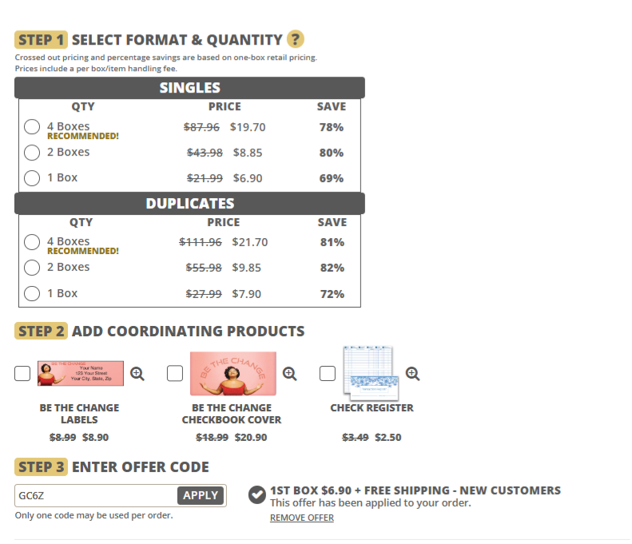
Task: Choose 2 Boxes of Duplicates
Action: pyautogui.click(x=32, y=268)
